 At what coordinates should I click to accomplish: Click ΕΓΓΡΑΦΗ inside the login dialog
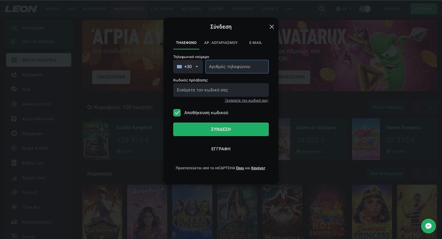pyautogui.click(x=221, y=149)
